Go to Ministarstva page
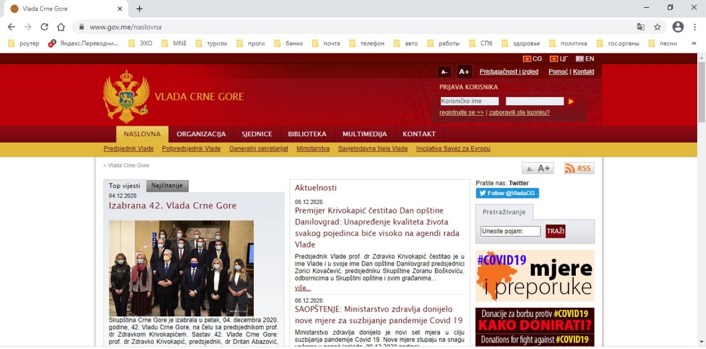 point(313,149)
